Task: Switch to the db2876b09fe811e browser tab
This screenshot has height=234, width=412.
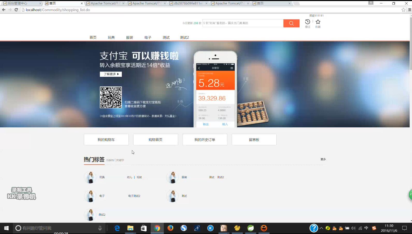Action: (x=188, y=3)
